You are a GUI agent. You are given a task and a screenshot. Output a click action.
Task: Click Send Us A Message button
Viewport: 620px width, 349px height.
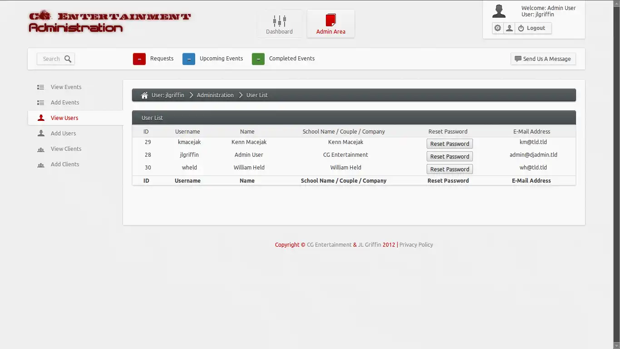pos(543,59)
